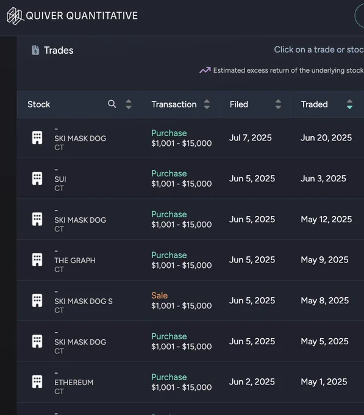Click the Jun 3, 2025 traded date
This screenshot has width=364, height=415.
[x=323, y=178]
